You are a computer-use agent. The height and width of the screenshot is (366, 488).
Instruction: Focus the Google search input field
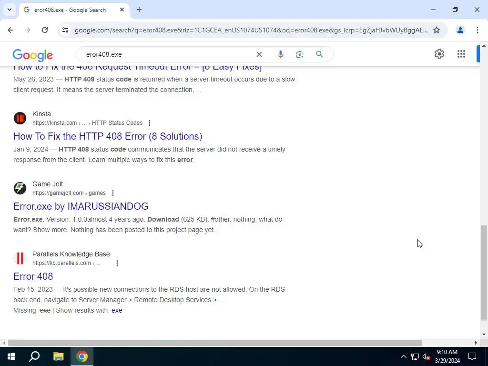pos(168,54)
